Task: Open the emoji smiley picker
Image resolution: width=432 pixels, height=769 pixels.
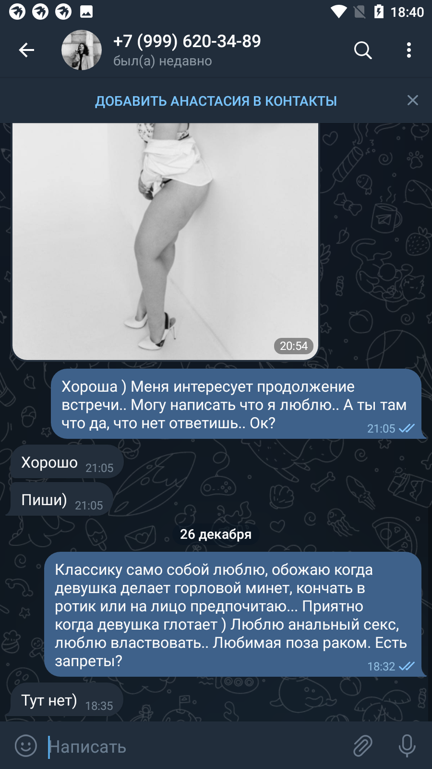Action: pyautogui.click(x=26, y=746)
